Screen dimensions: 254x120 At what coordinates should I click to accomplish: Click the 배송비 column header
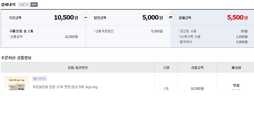(x=236, y=68)
